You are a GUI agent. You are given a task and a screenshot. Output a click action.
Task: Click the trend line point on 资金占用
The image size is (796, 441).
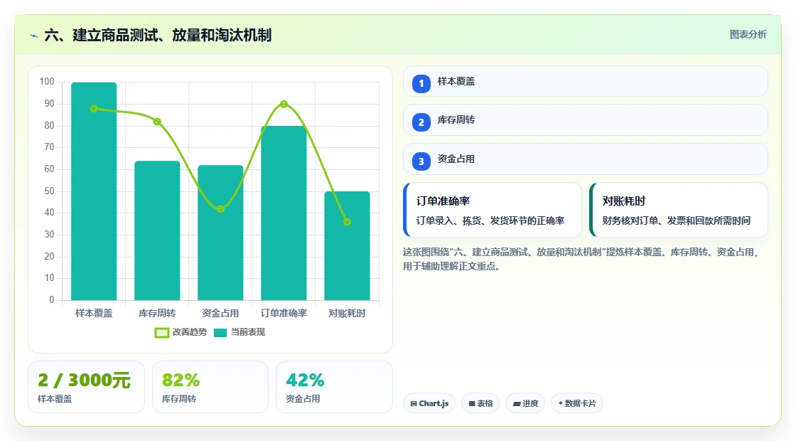(220, 209)
